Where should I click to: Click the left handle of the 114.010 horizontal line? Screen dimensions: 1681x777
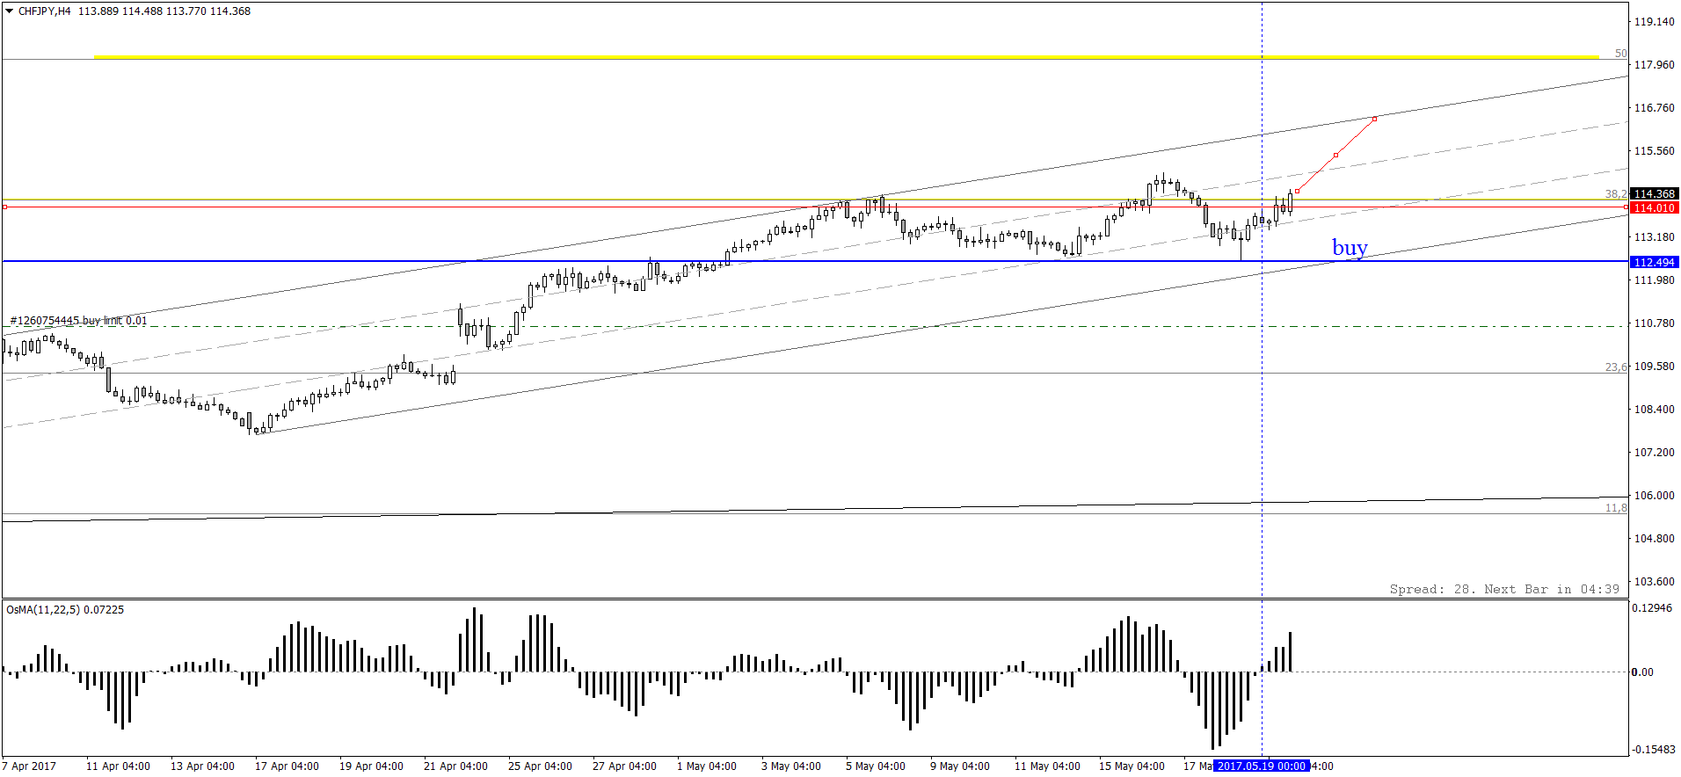point(4,207)
